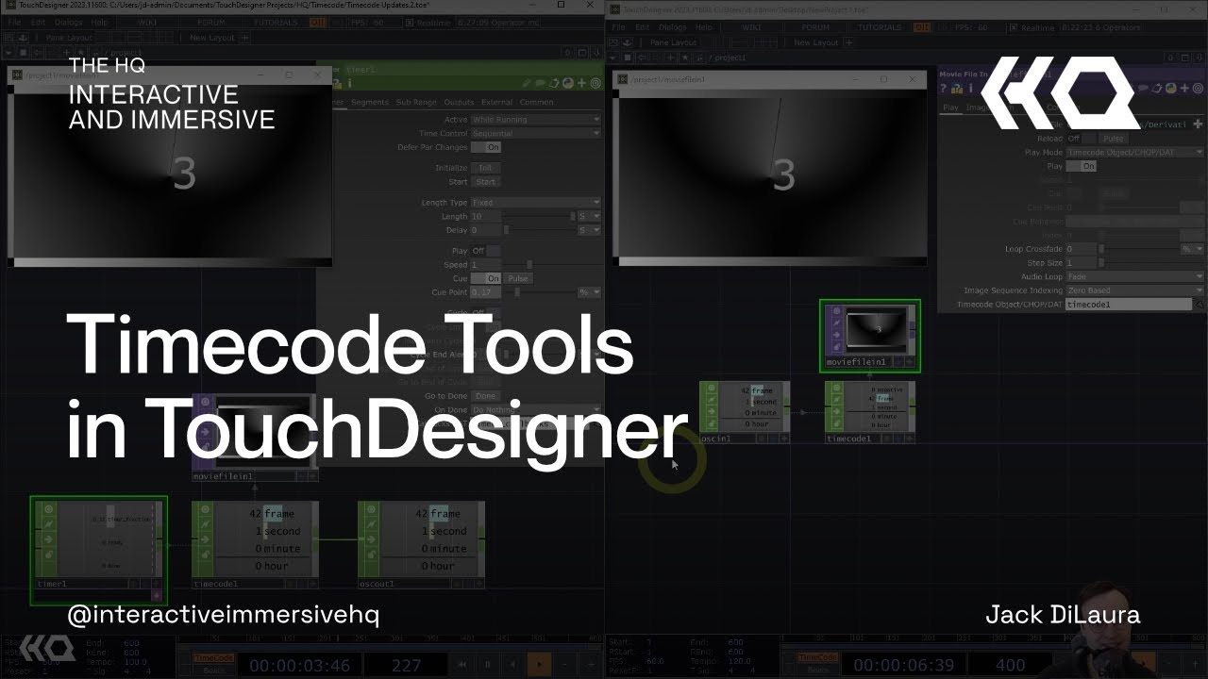Image resolution: width=1208 pixels, height=679 pixels.
Task: Open the Length units dropdown
Action: (589, 216)
